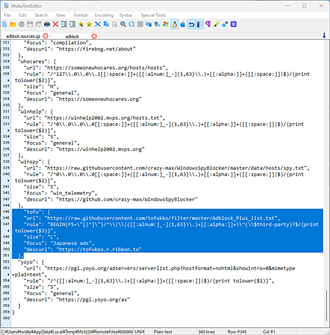This screenshot has height=335, width=330.
Task: Close the adblock tab
Action: tap(94, 36)
